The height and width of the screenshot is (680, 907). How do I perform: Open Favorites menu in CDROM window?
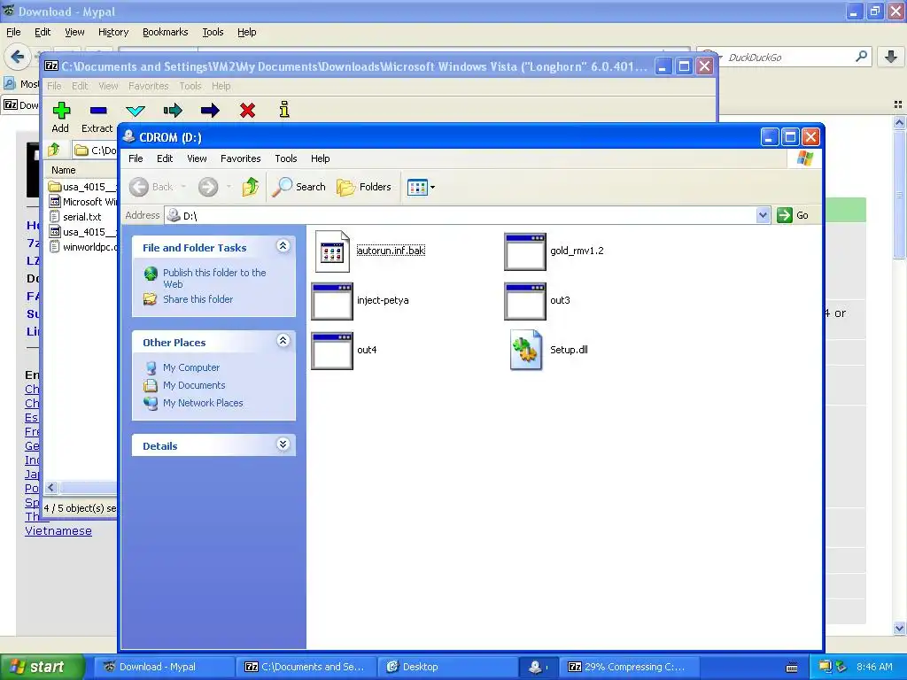coord(241,158)
